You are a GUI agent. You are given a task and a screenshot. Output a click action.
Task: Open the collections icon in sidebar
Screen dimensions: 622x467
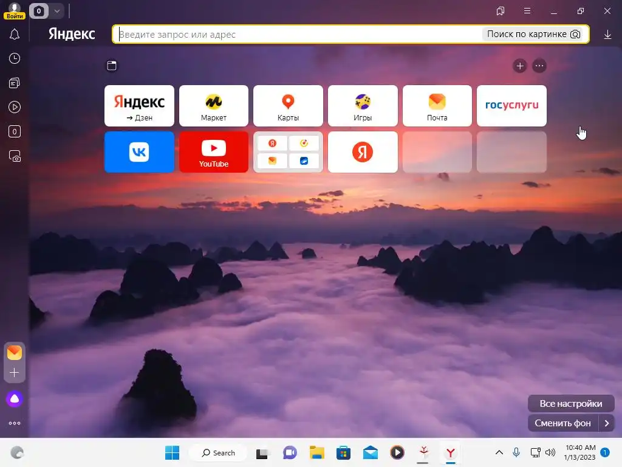pyautogui.click(x=15, y=83)
